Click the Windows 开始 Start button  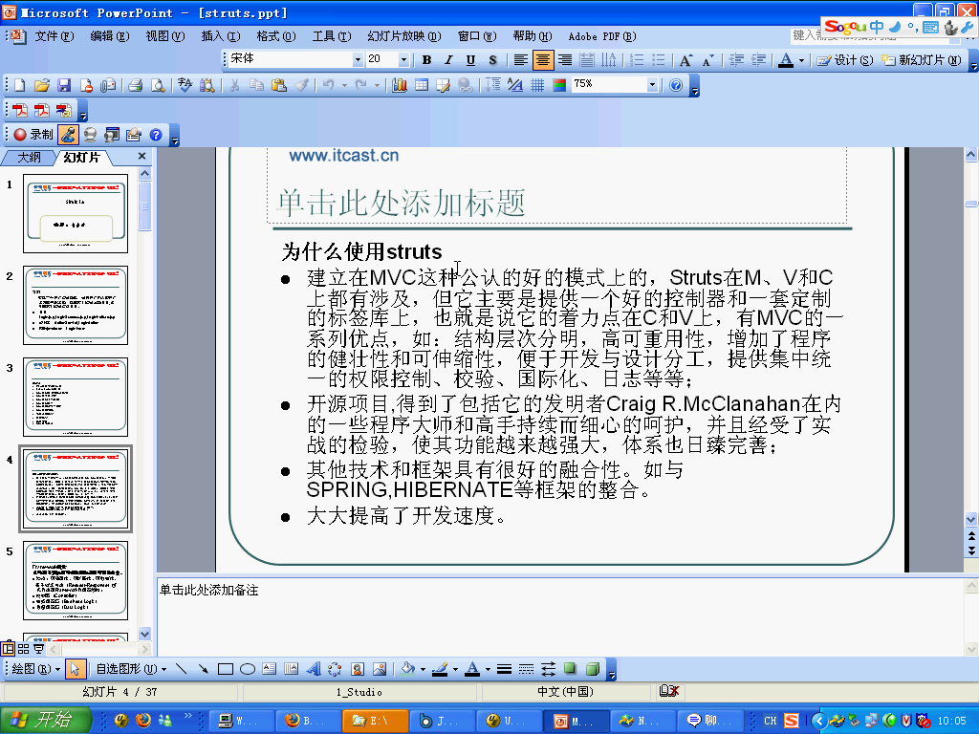[44, 721]
